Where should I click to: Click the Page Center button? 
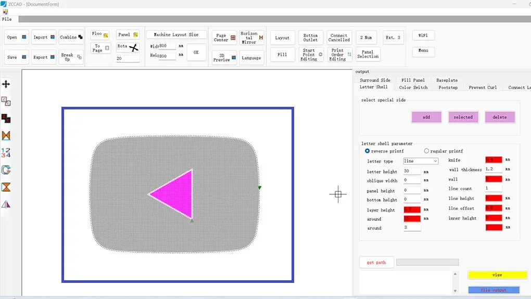224,38
